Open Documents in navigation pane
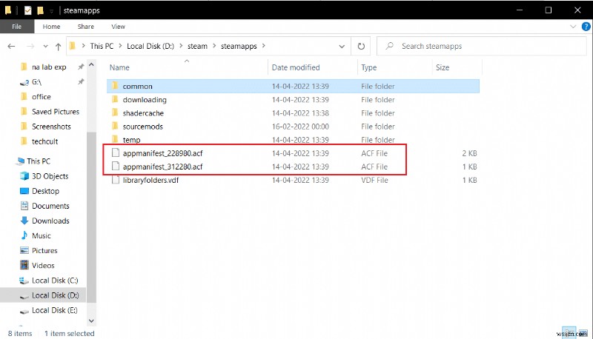 (x=50, y=206)
